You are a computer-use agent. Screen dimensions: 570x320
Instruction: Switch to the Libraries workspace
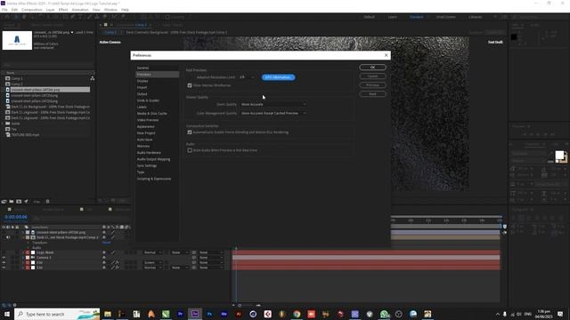tap(475, 17)
